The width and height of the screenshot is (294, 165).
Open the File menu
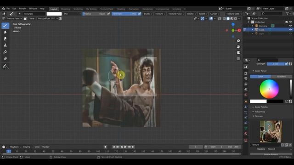pos(8,9)
